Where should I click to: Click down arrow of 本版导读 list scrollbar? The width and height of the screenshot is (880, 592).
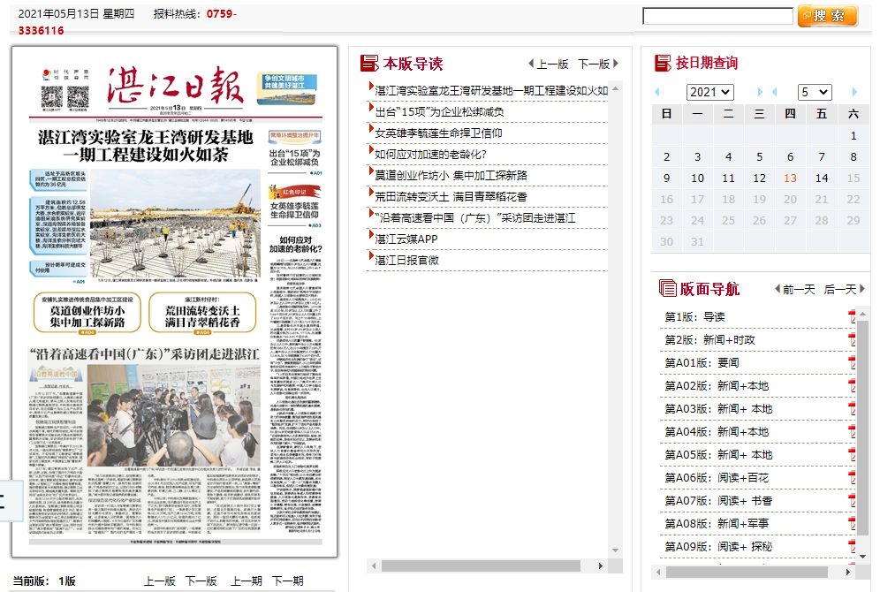[x=616, y=550]
